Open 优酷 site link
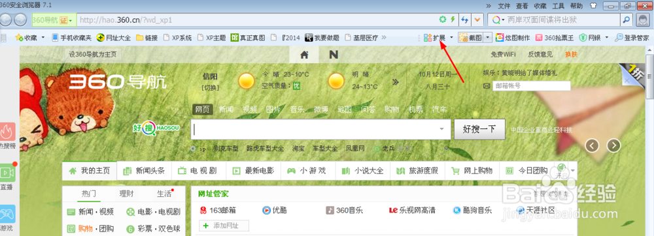654x236 pixels. click(x=275, y=210)
